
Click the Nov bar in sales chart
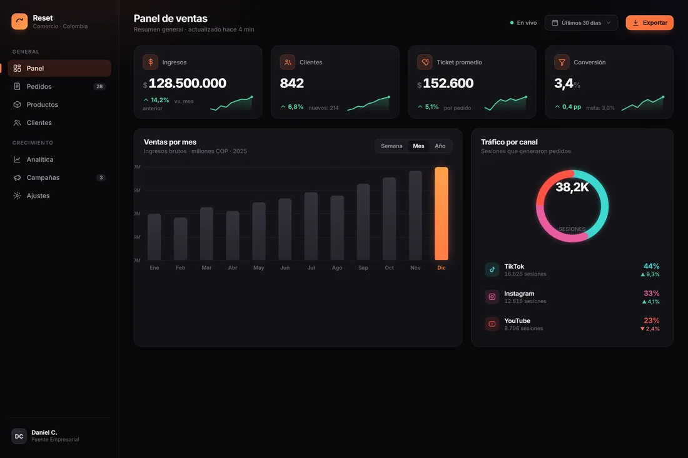click(x=415, y=216)
